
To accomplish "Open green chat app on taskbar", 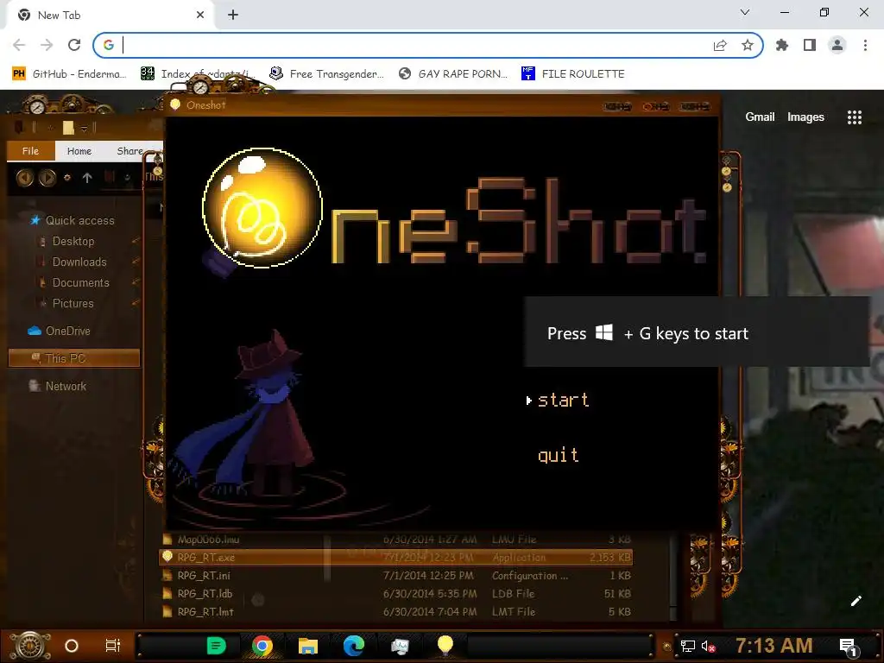I will click(216, 646).
